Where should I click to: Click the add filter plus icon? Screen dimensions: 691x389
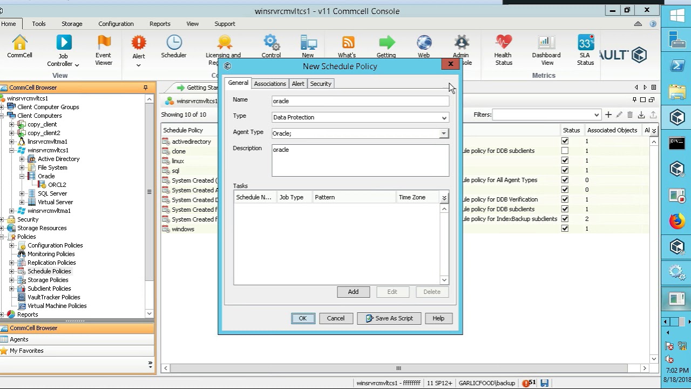[608, 115]
